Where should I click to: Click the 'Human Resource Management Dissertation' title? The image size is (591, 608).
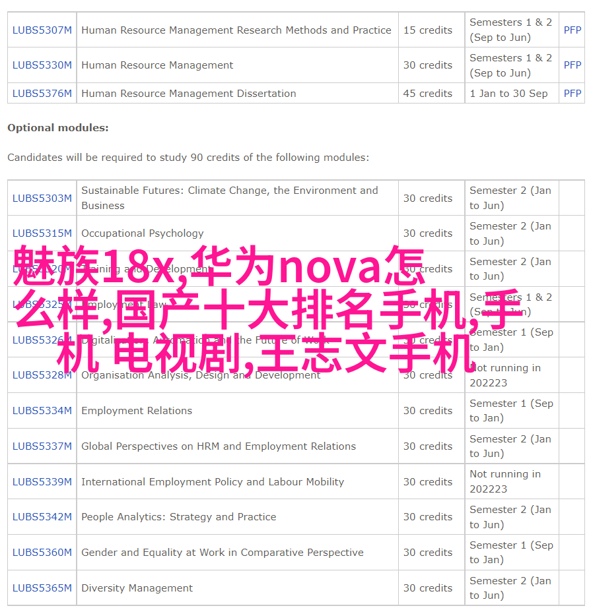(x=189, y=94)
